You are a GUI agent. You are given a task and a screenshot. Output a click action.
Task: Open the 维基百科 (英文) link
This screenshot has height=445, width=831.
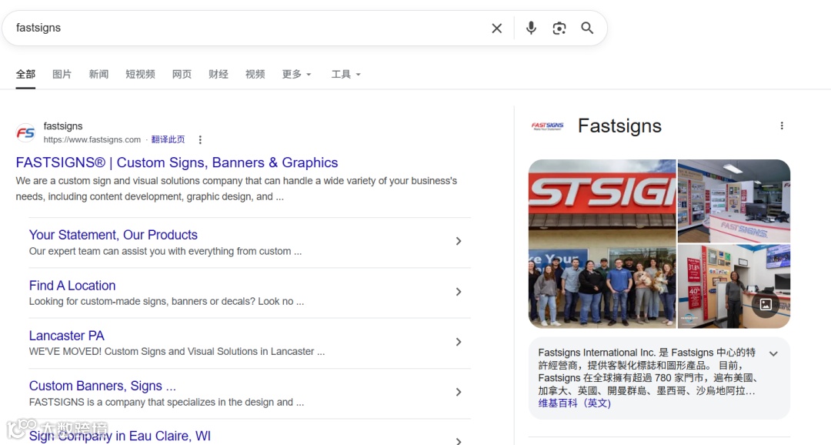click(575, 403)
